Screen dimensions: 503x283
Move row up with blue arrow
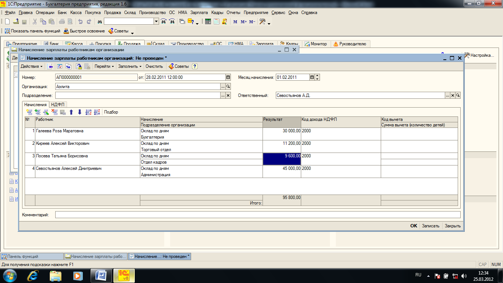coord(71,112)
